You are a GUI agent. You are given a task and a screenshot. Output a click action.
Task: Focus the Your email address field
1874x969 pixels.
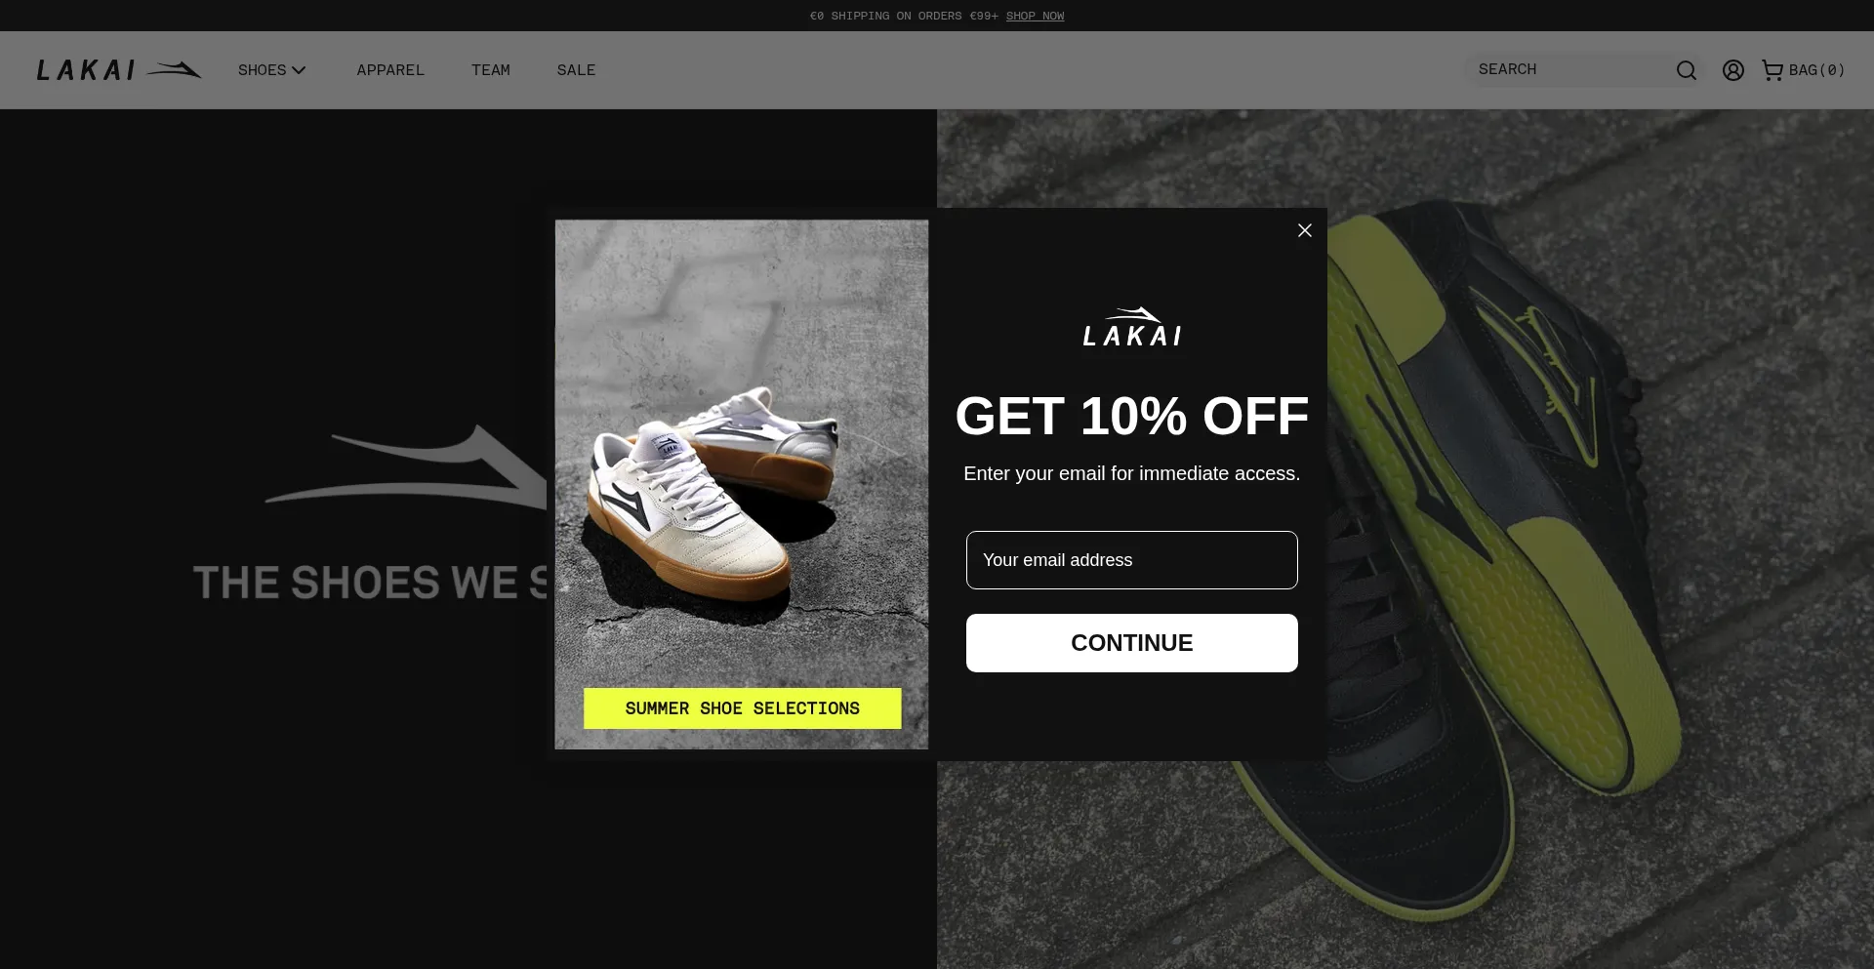tap(1132, 560)
